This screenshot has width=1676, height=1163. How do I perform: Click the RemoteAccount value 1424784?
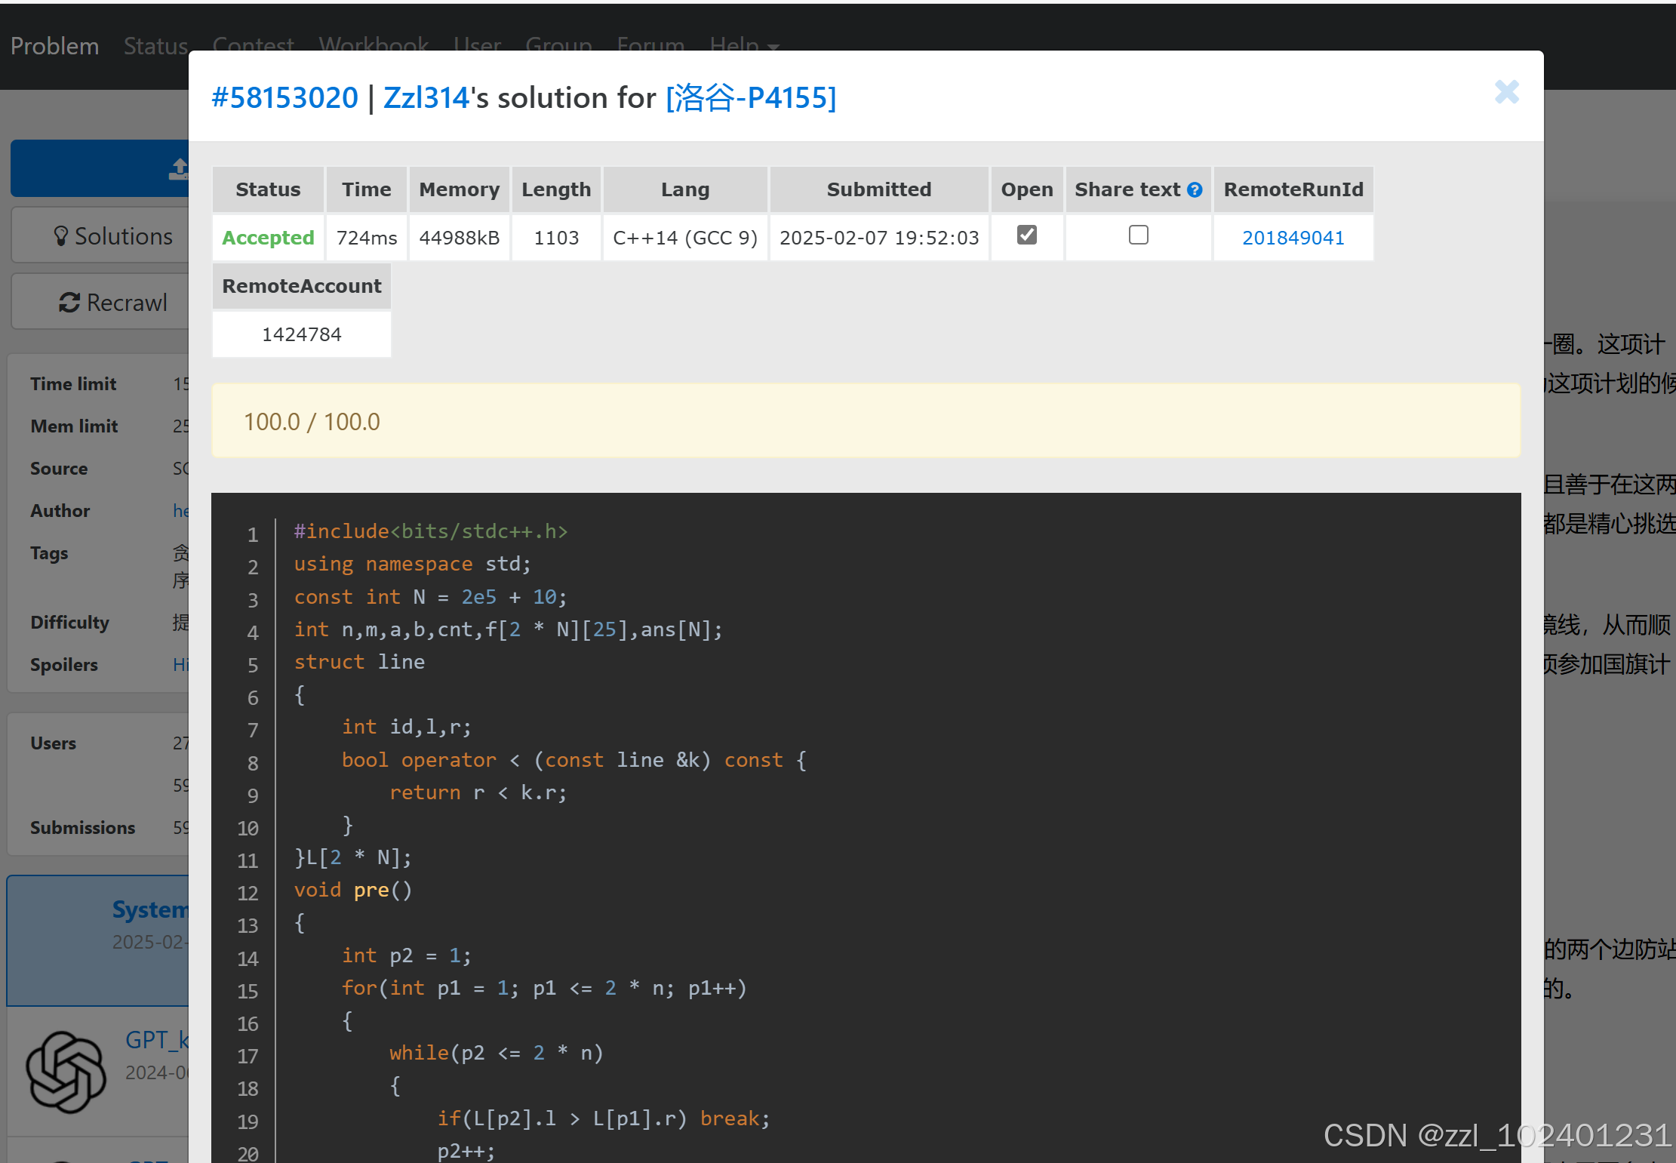click(301, 334)
